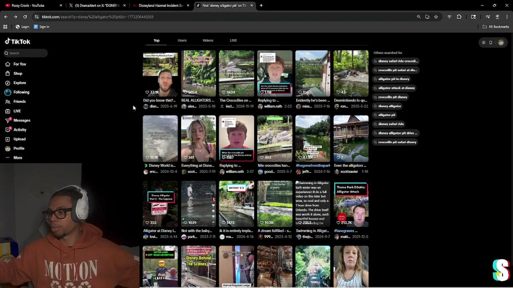The height and width of the screenshot is (288, 513).
Task: Open the Chrome three-dot menu
Action: pyautogui.click(x=507, y=17)
